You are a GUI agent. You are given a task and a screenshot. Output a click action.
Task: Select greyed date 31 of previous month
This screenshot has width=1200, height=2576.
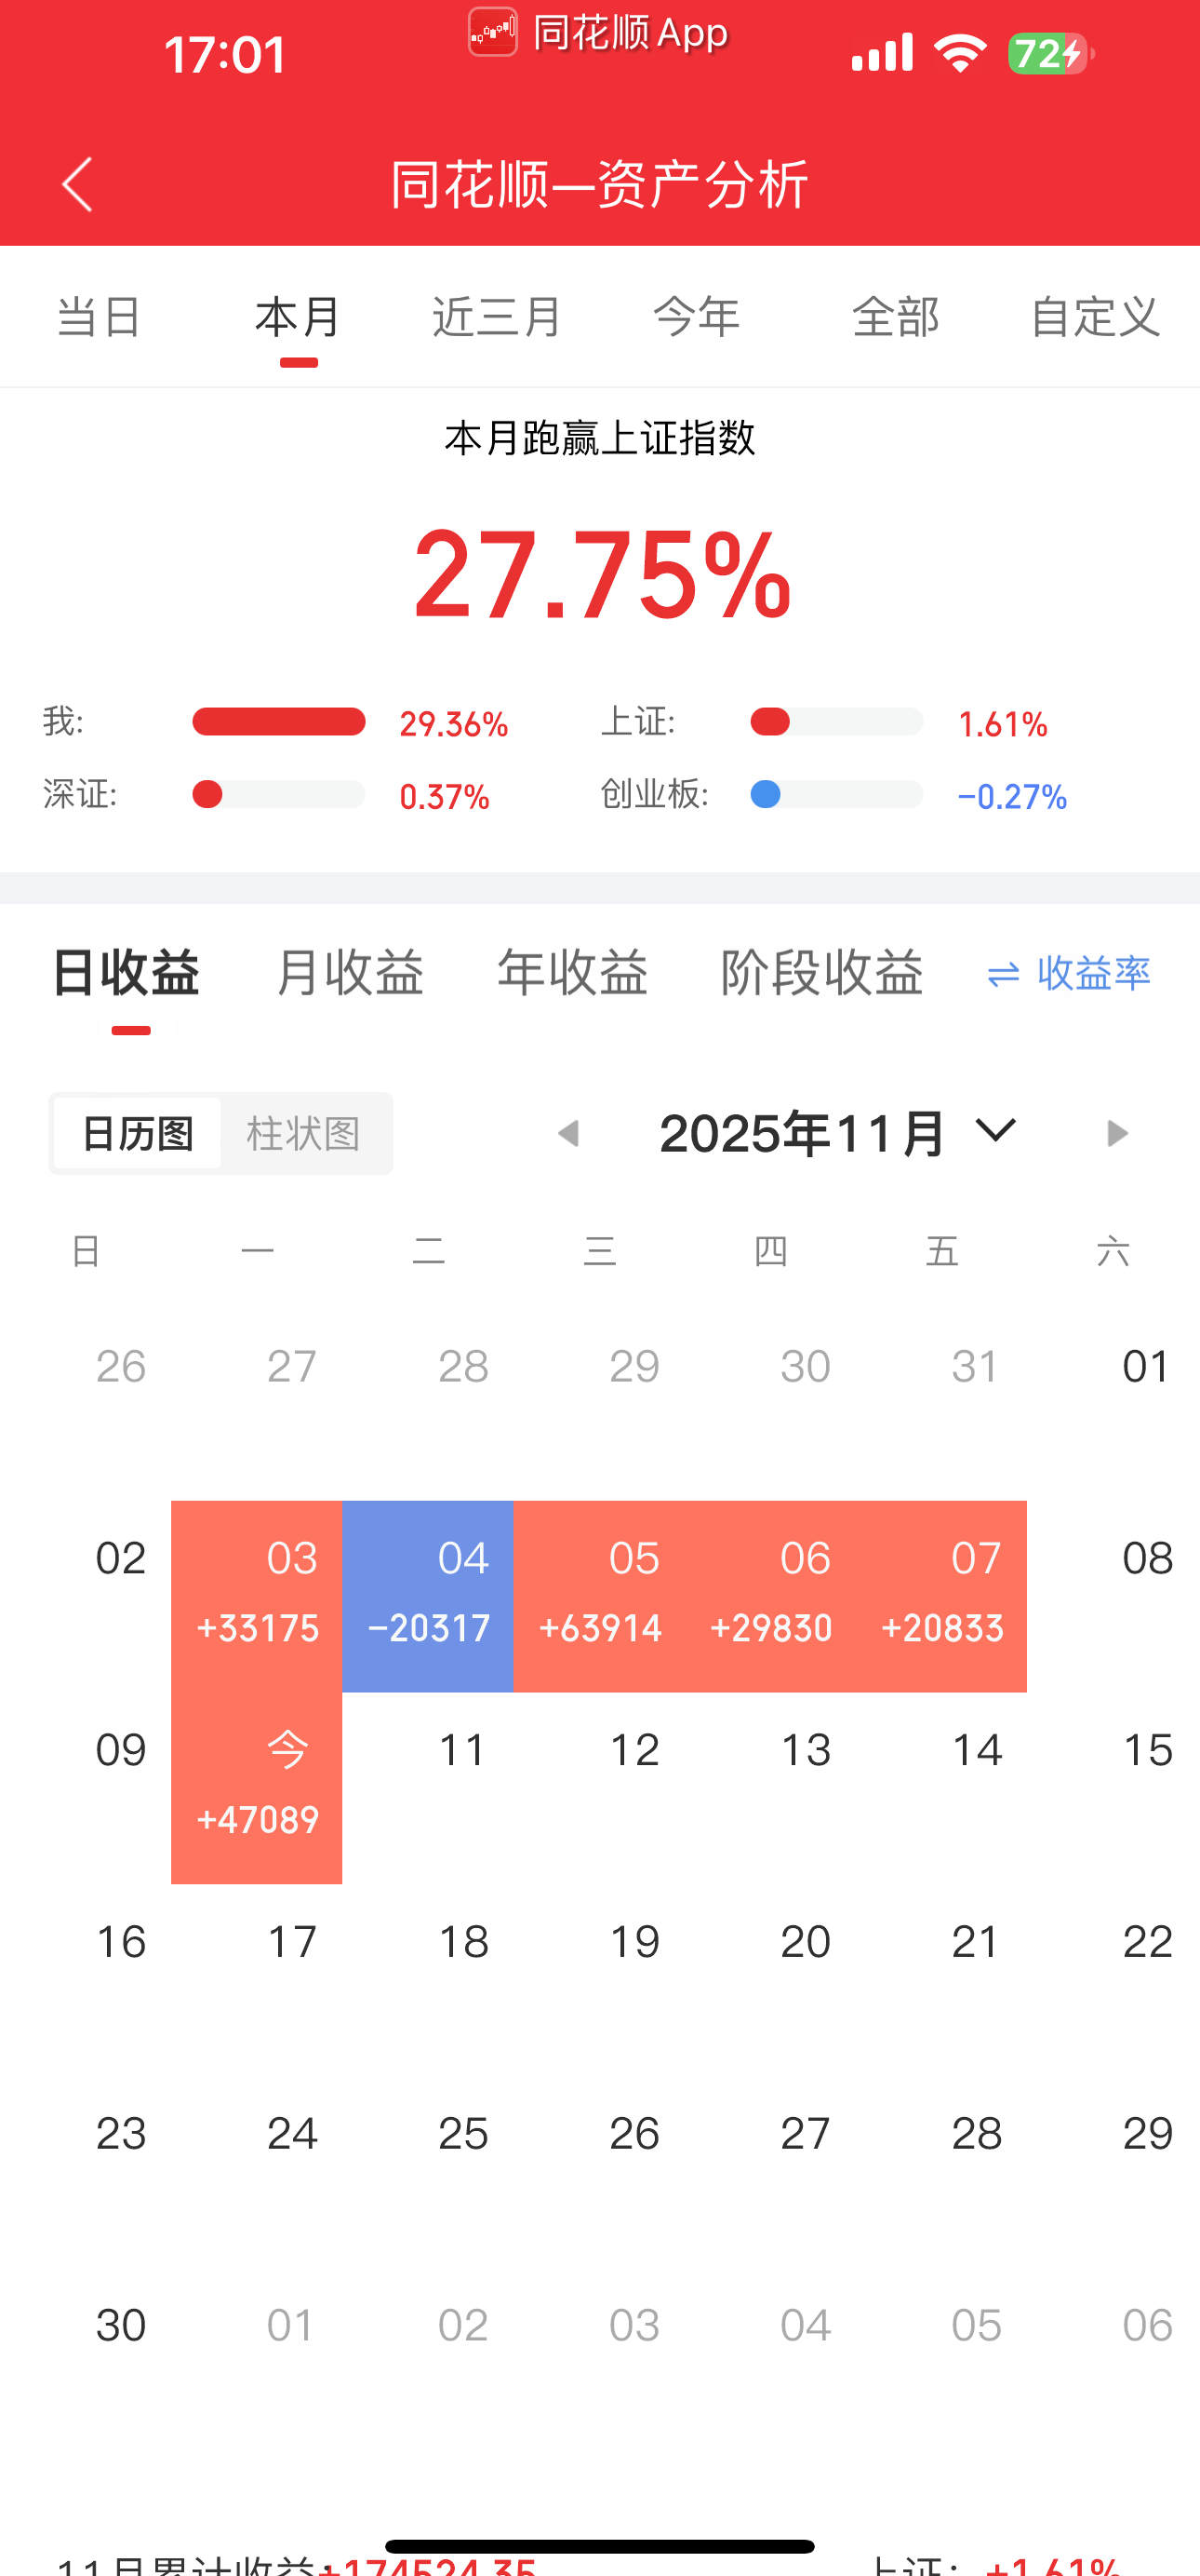(x=975, y=1366)
